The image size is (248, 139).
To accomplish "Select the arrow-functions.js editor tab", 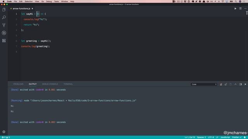I will (x=22, y=8).
